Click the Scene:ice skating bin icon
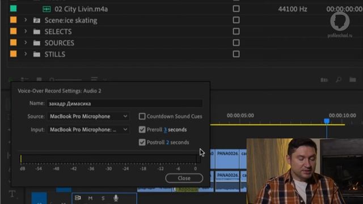Screen dimensions: 363x204 (x=36, y=20)
